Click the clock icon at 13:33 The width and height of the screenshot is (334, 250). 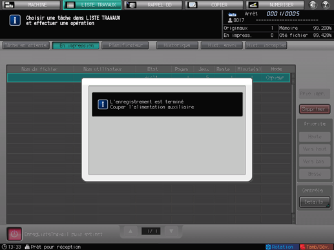[4, 247]
